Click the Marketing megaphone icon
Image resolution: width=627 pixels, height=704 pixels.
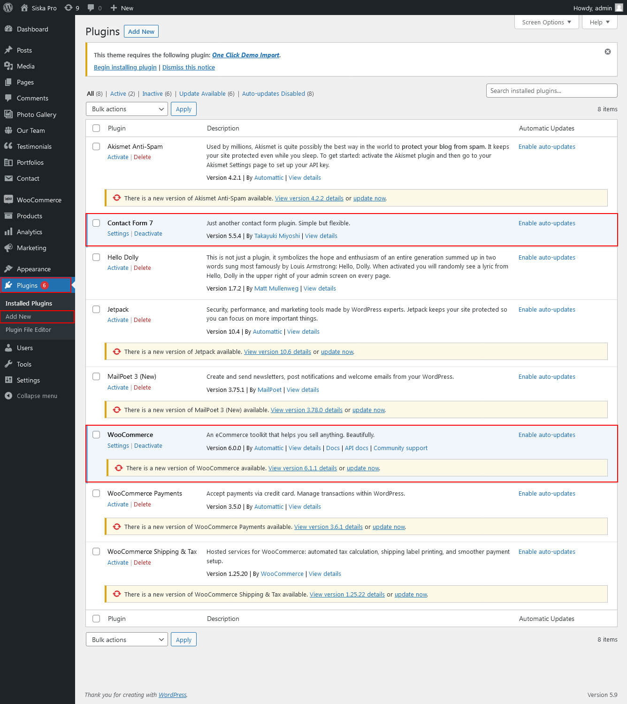8,247
